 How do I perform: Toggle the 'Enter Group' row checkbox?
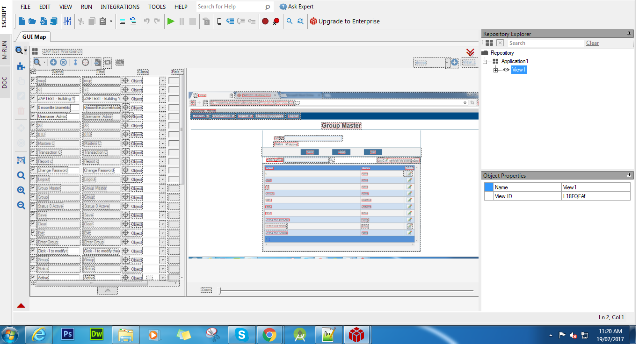(x=33, y=242)
